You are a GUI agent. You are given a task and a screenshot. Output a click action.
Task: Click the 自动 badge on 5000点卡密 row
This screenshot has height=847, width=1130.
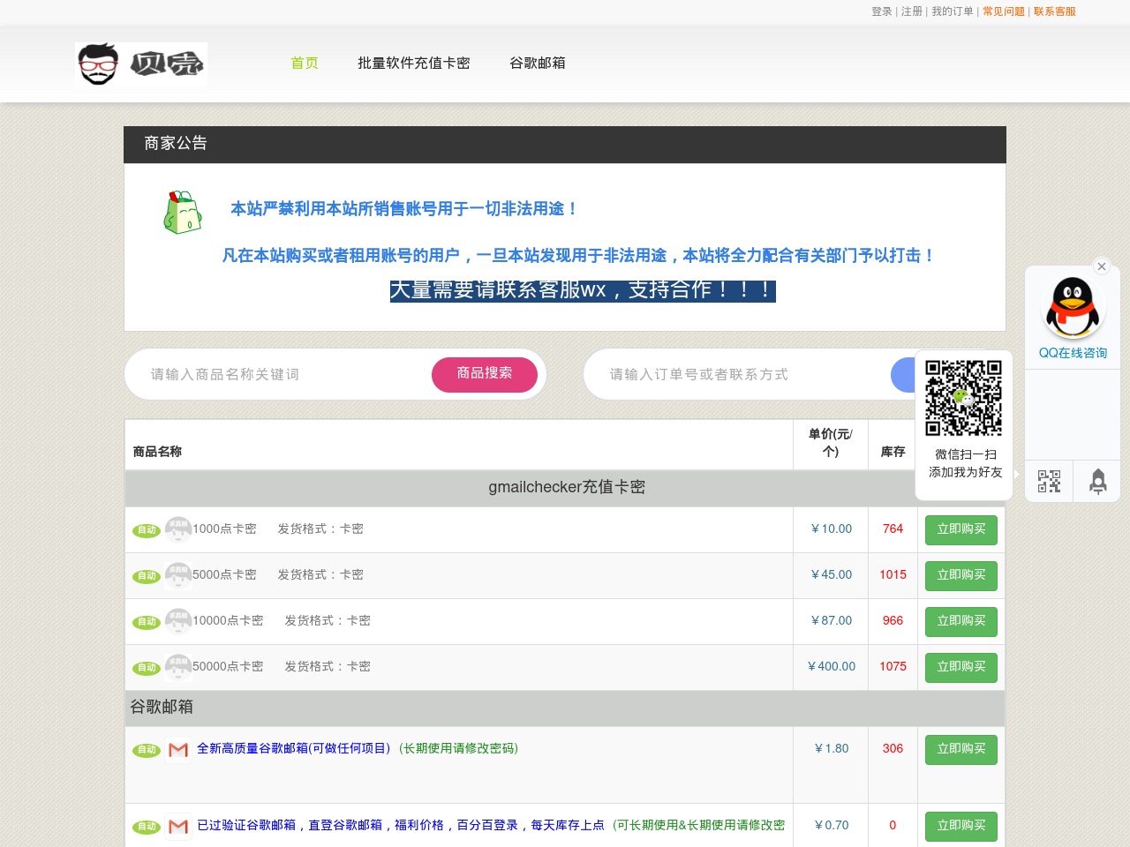tap(147, 576)
